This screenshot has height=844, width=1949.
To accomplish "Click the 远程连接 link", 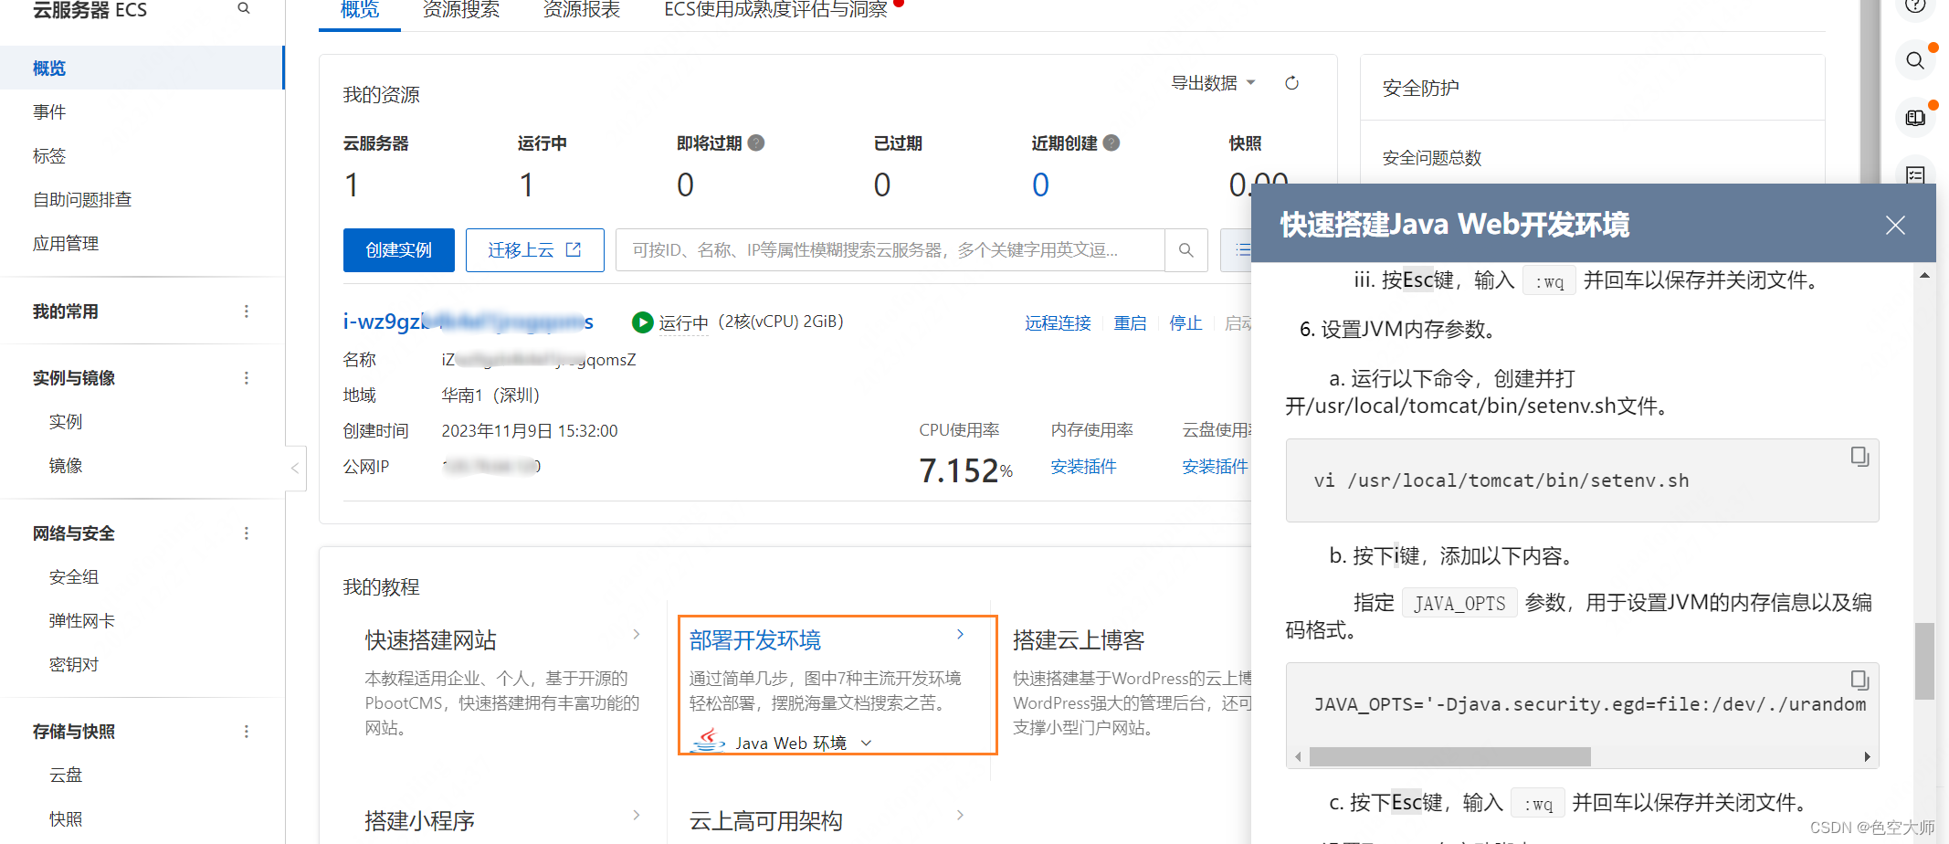I will click(x=1058, y=323).
